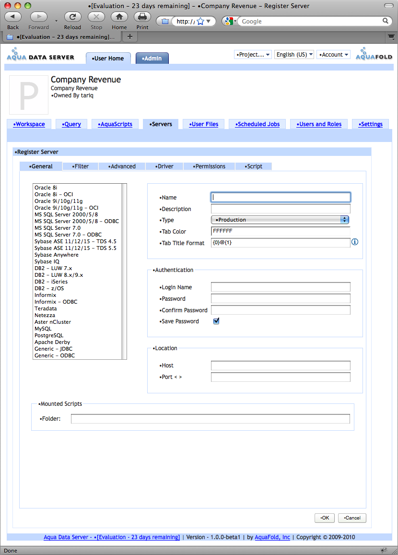Click the server list scrollbar
This screenshot has height=555, width=398.
pyautogui.click(x=124, y=271)
